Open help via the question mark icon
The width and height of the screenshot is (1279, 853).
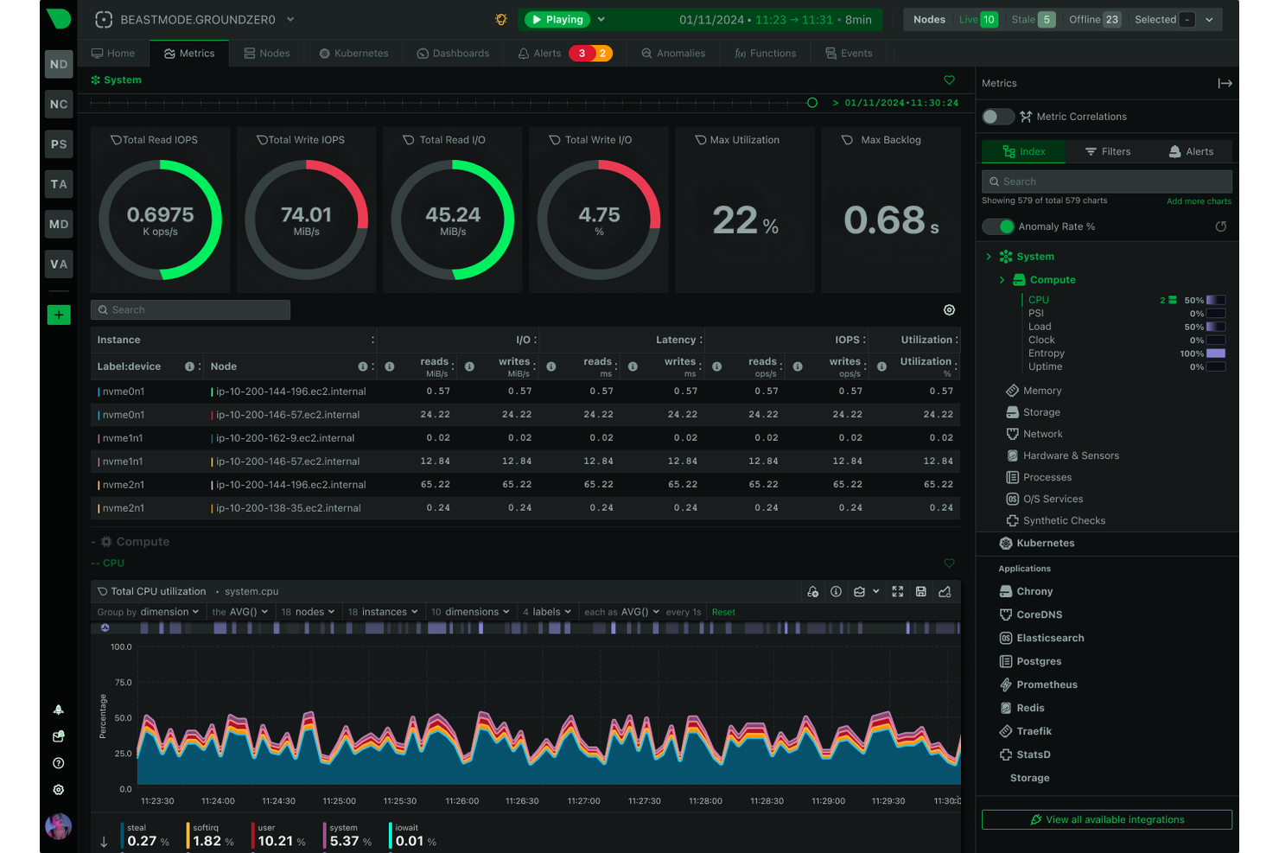click(x=58, y=763)
